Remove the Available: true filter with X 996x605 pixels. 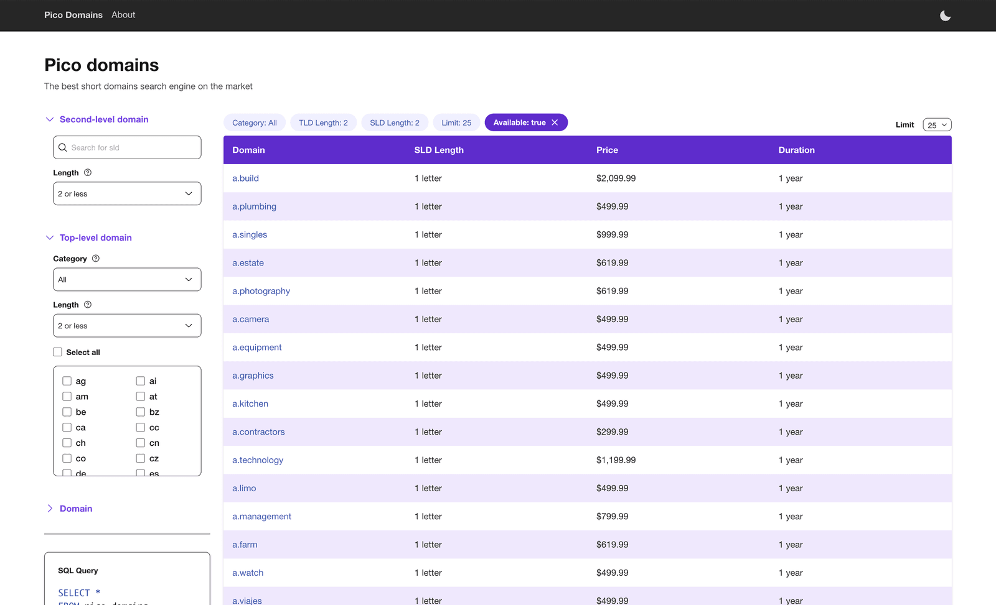555,122
